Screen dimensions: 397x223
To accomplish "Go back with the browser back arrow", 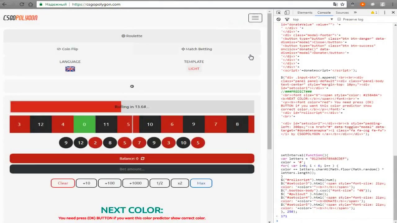I will click(x=4, y=4).
